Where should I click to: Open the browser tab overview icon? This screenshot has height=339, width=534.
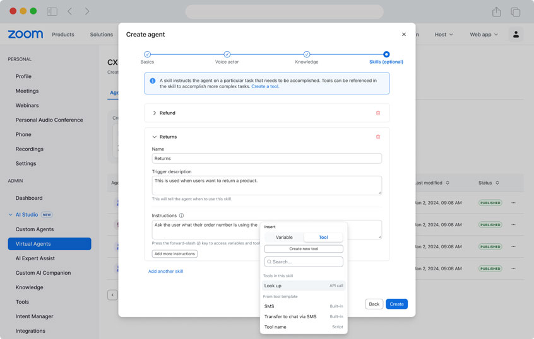(515, 12)
